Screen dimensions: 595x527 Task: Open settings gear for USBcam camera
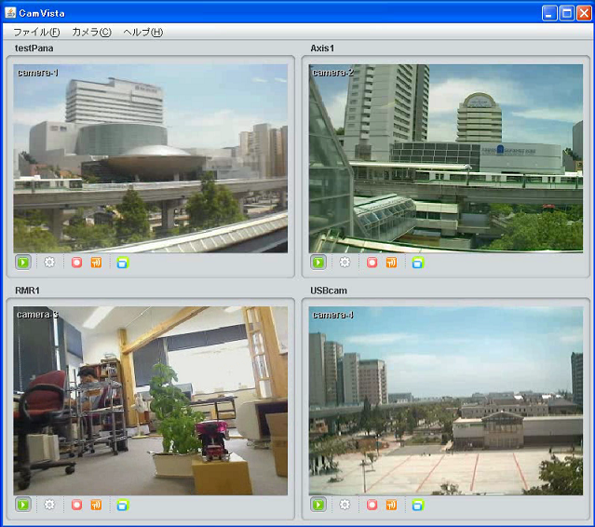345,505
